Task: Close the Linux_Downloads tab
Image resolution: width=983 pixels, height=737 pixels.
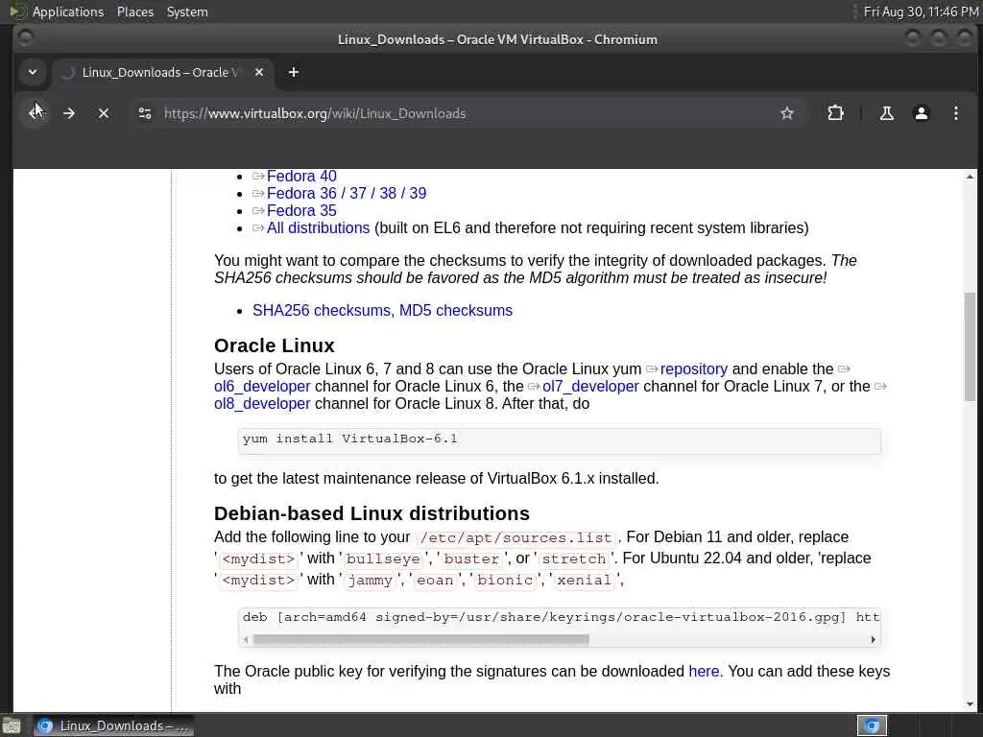Action: (x=259, y=72)
